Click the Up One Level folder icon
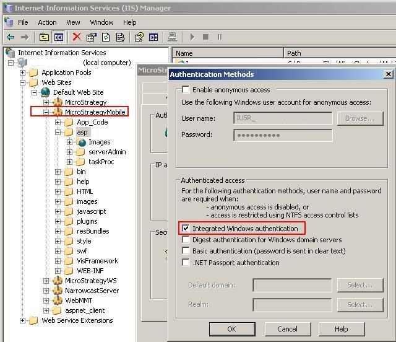396x342 pixels. pyautogui.click(x=45, y=37)
